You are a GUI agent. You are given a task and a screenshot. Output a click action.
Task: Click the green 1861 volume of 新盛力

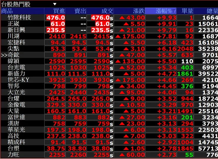coord(185,74)
